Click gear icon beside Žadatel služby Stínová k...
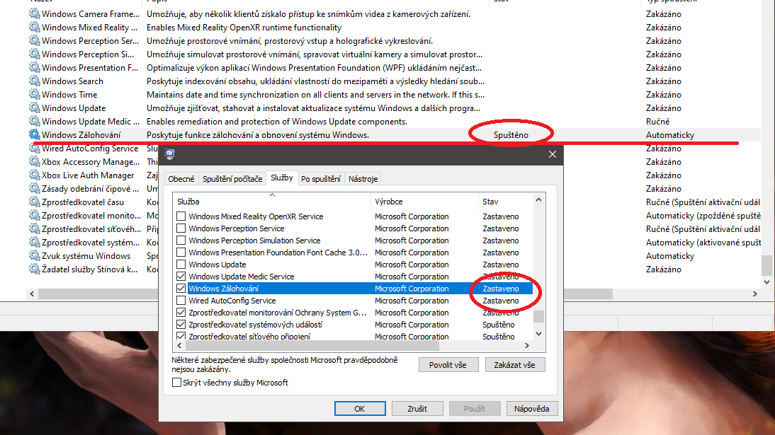 [34, 269]
